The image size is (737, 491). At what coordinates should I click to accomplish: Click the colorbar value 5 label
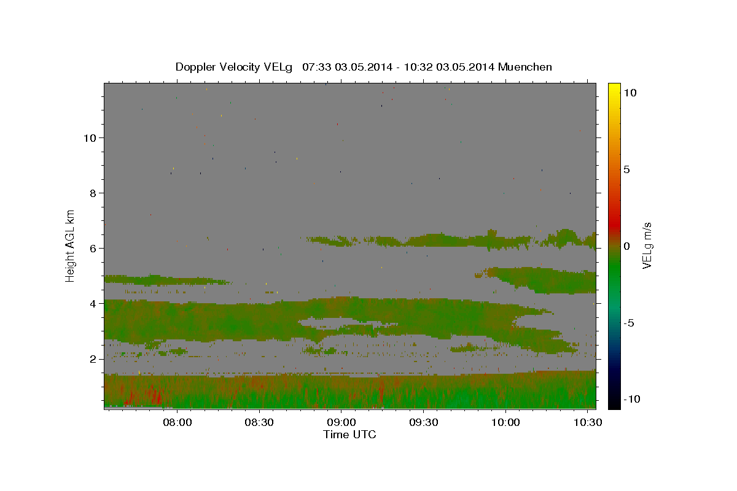coord(626,169)
